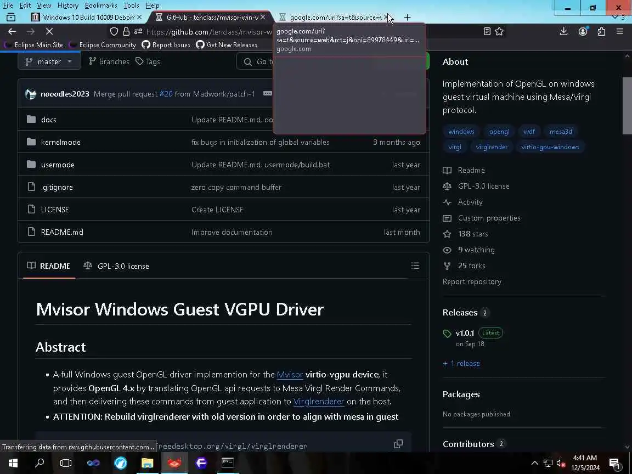
Task: Open Eclipse Main Site bookmark
Action: coord(34,45)
